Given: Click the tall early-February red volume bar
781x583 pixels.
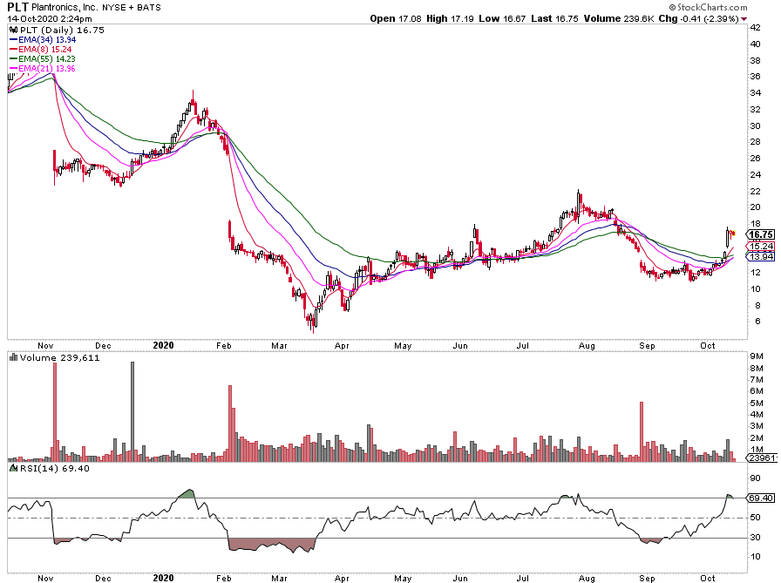Looking at the screenshot, I should point(230,424).
